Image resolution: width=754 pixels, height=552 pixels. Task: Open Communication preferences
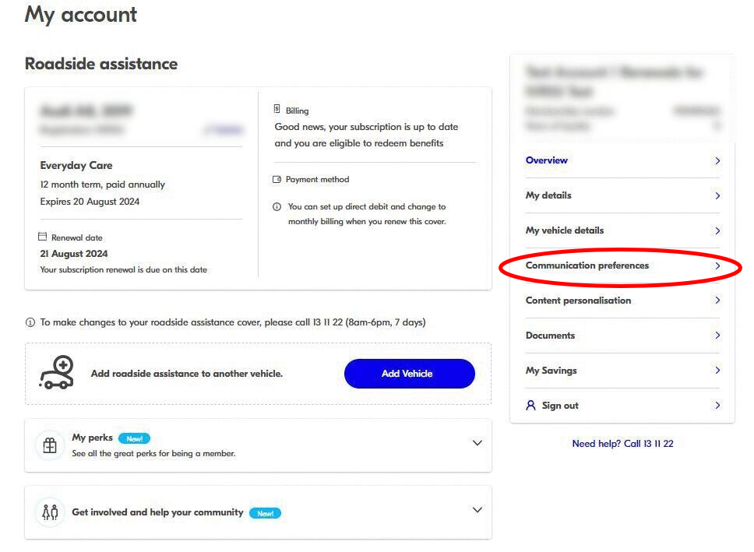coord(587,265)
